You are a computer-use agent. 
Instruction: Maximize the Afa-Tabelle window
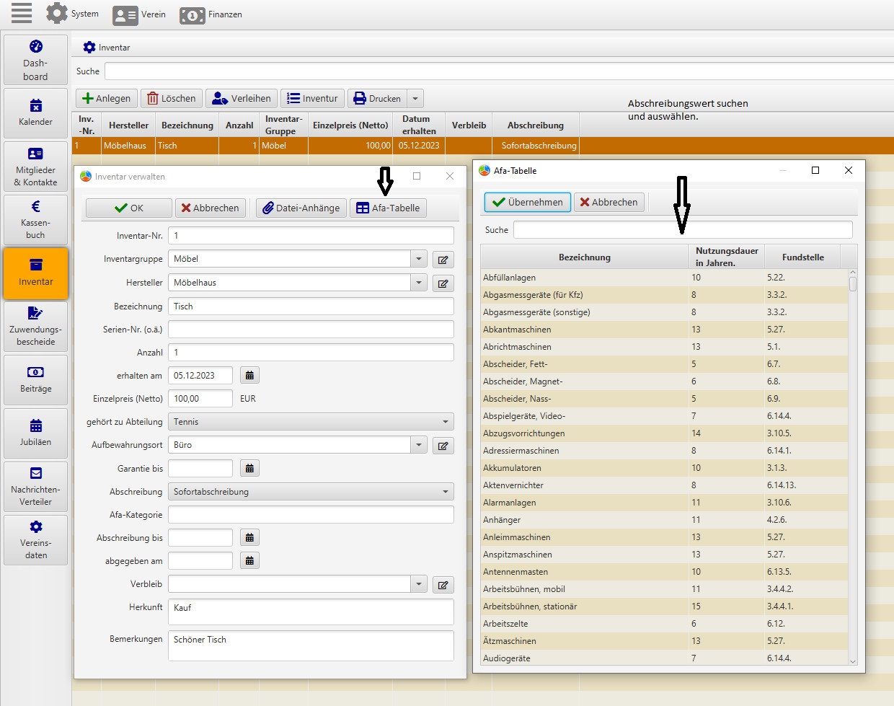(815, 170)
